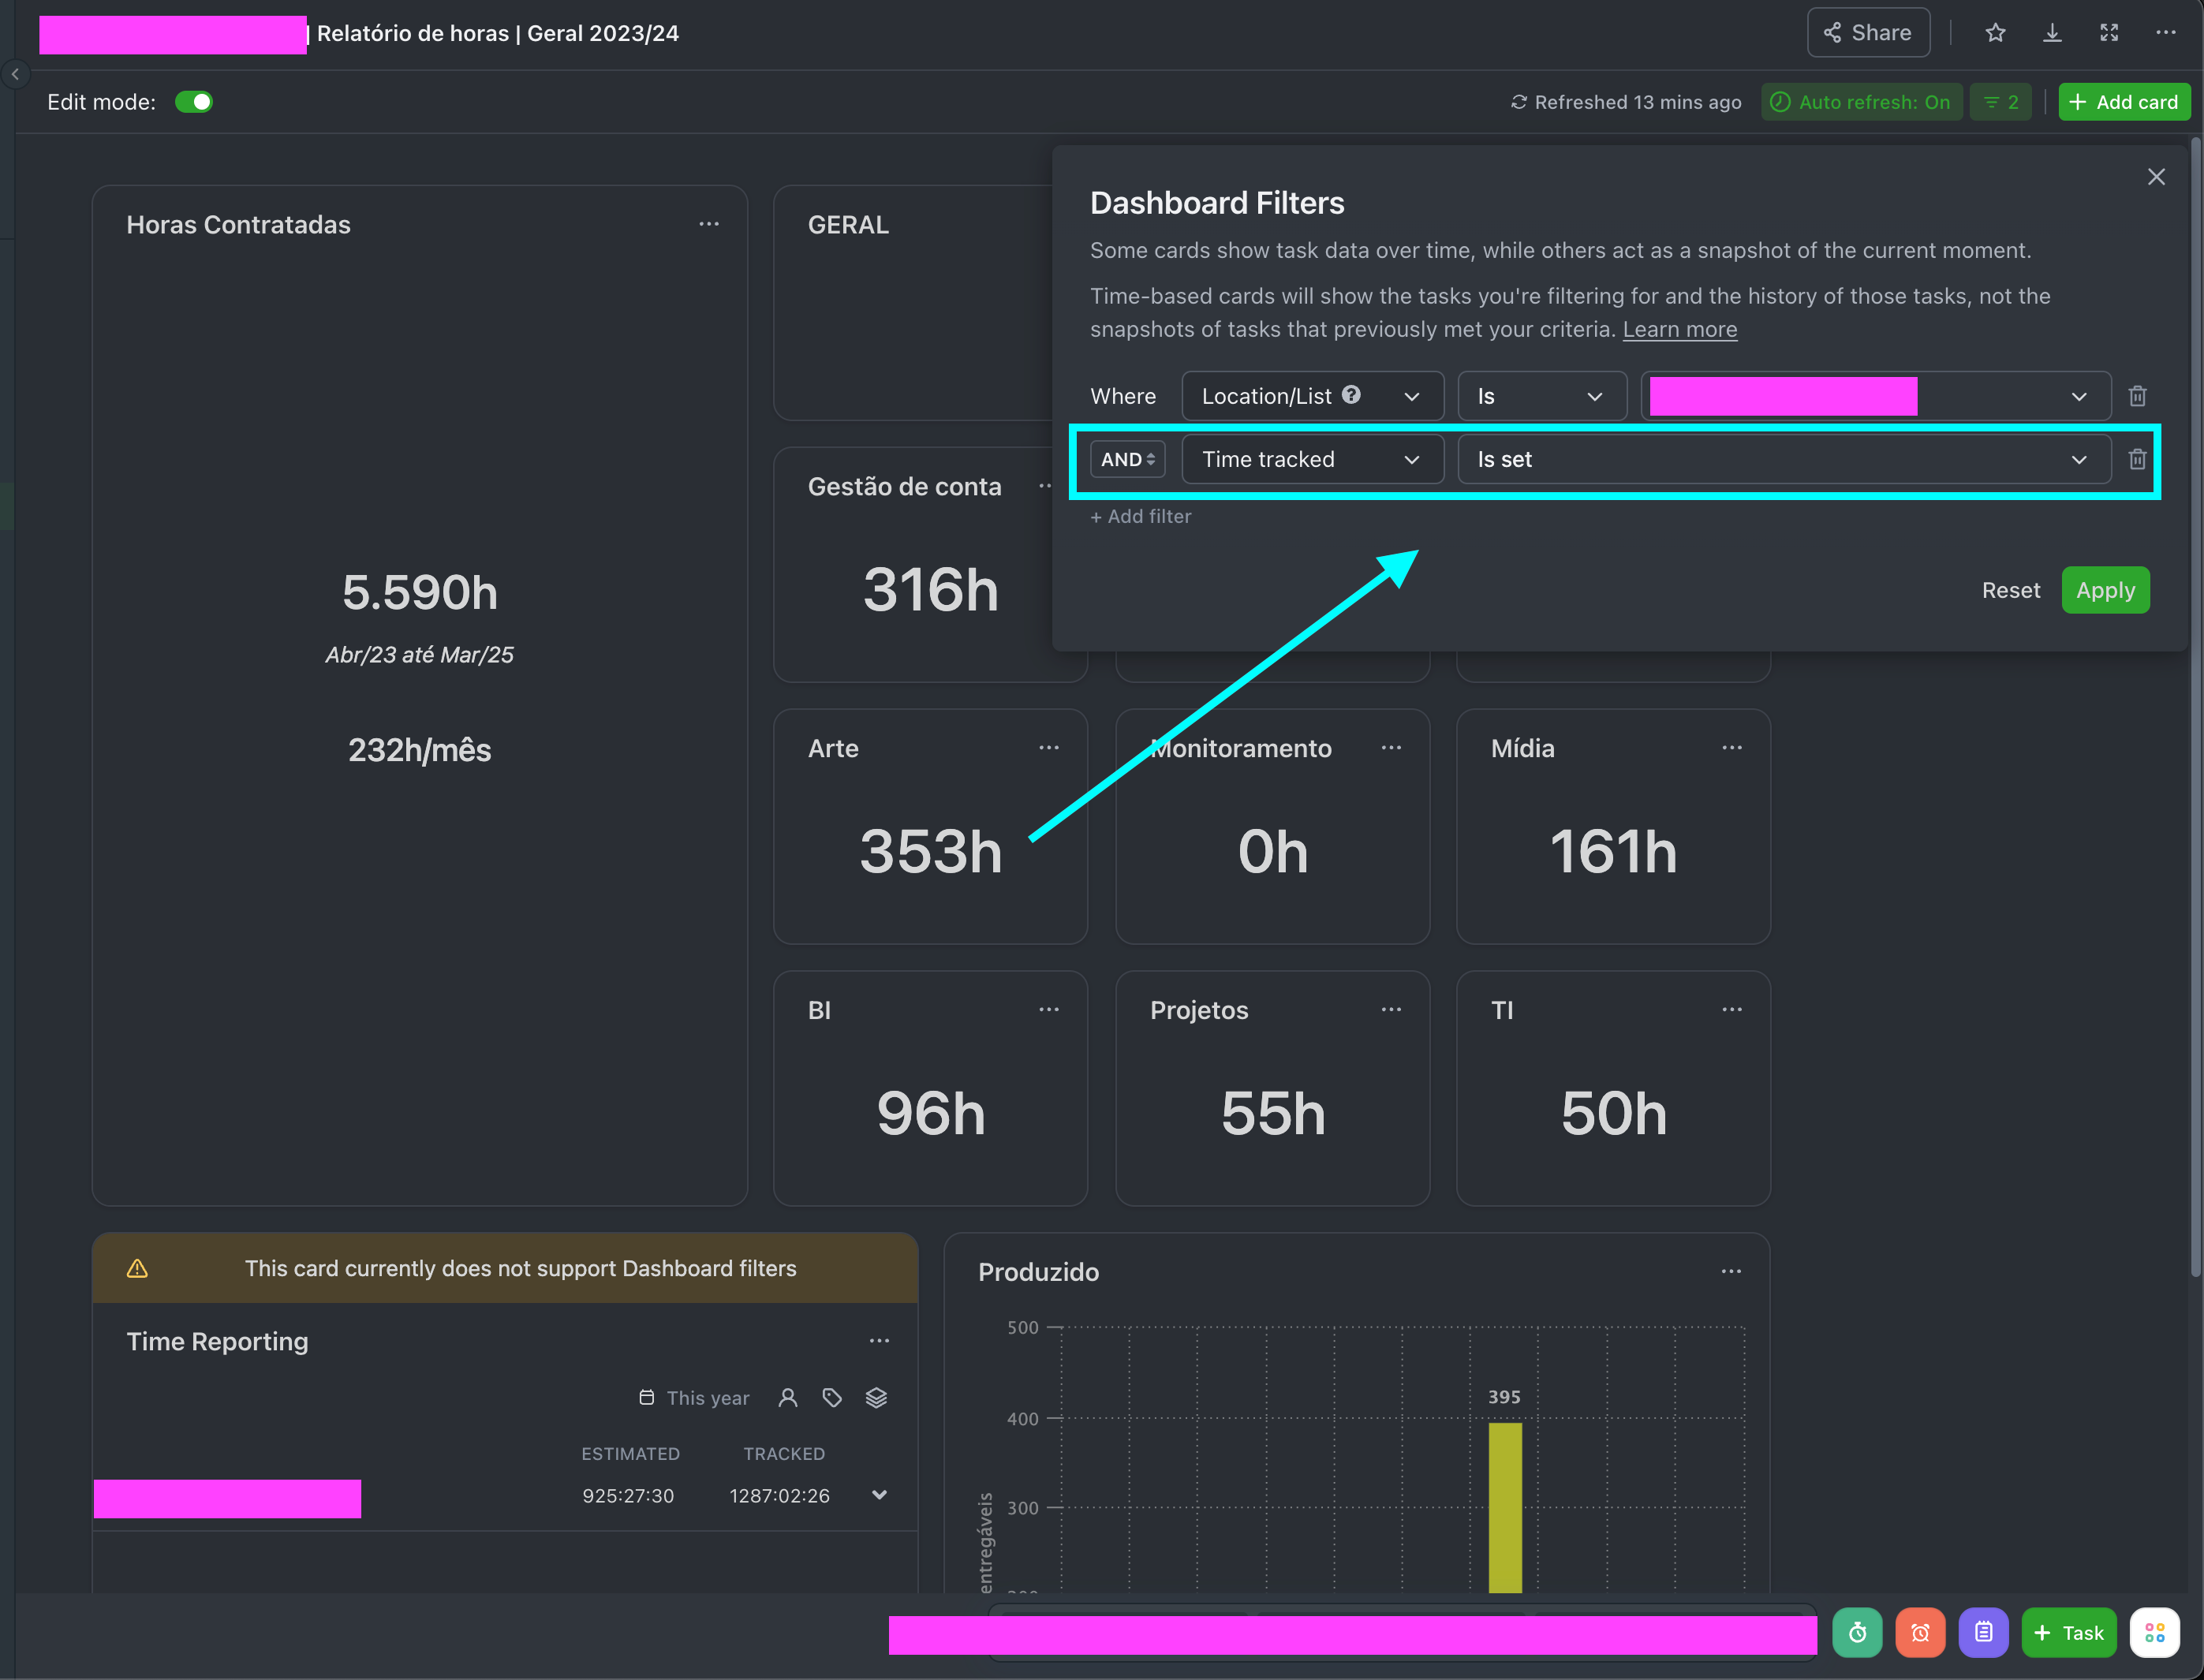Click + Add filter
Image resolution: width=2204 pixels, height=1680 pixels.
click(1140, 516)
